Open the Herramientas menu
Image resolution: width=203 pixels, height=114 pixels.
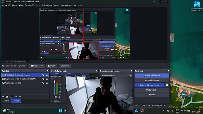point(66,5)
